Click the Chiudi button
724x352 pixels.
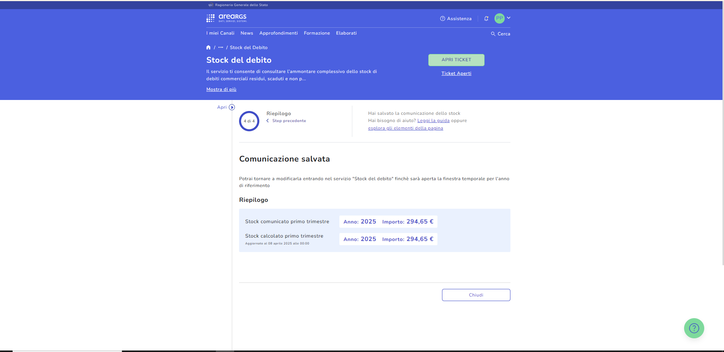tap(476, 295)
